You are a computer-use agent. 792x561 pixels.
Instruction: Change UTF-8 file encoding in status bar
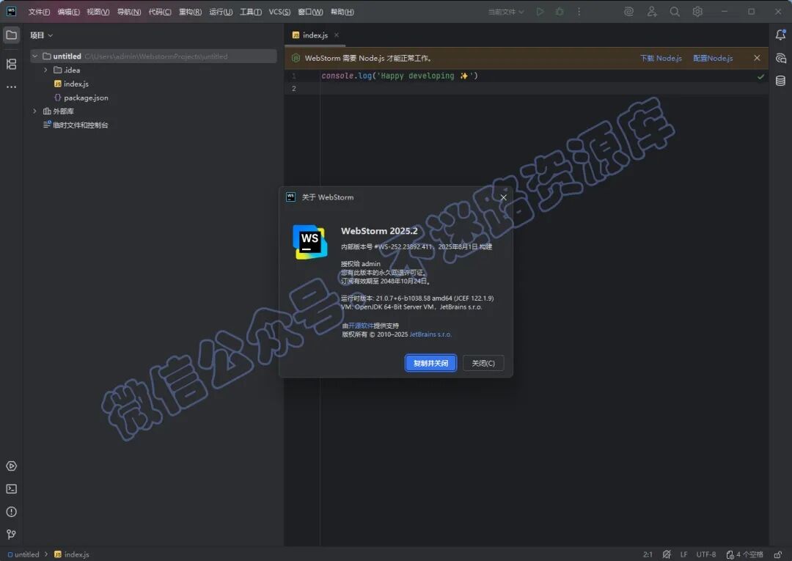click(x=705, y=554)
